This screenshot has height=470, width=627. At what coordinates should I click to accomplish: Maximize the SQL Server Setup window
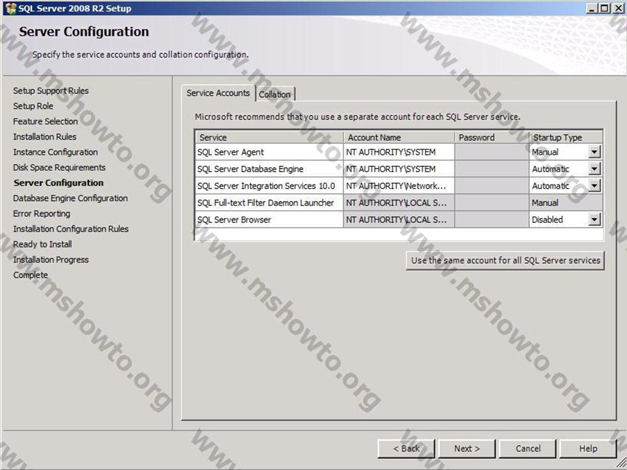click(605, 8)
